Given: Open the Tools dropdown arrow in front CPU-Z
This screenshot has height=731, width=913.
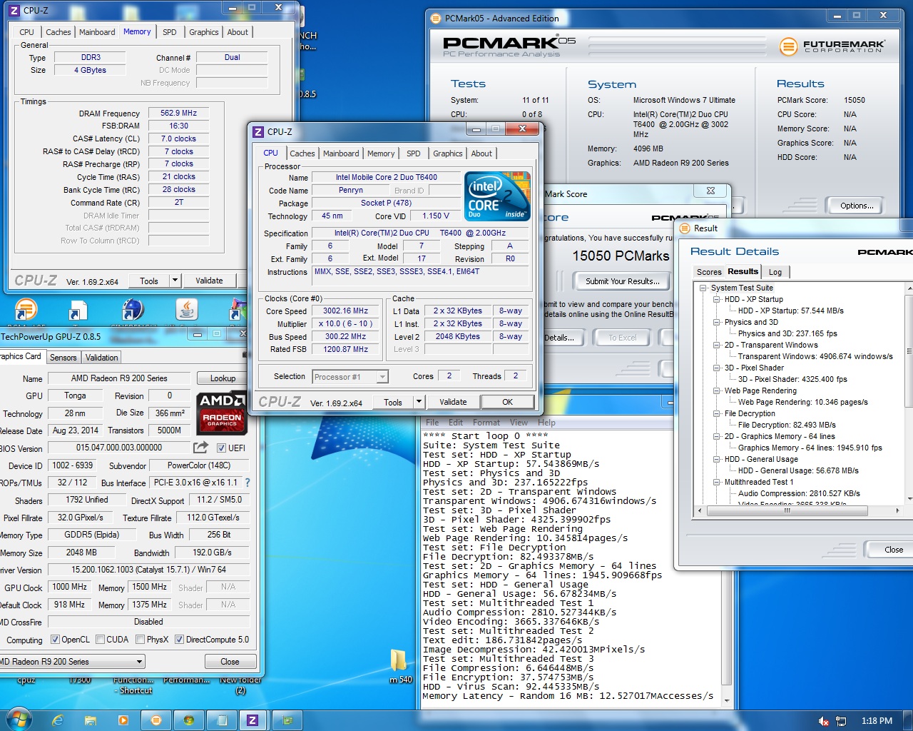Looking at the screenshot, I should (x=419, y=402).
